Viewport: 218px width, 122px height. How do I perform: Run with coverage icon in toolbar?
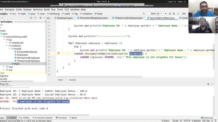click(x=174, y=14)
